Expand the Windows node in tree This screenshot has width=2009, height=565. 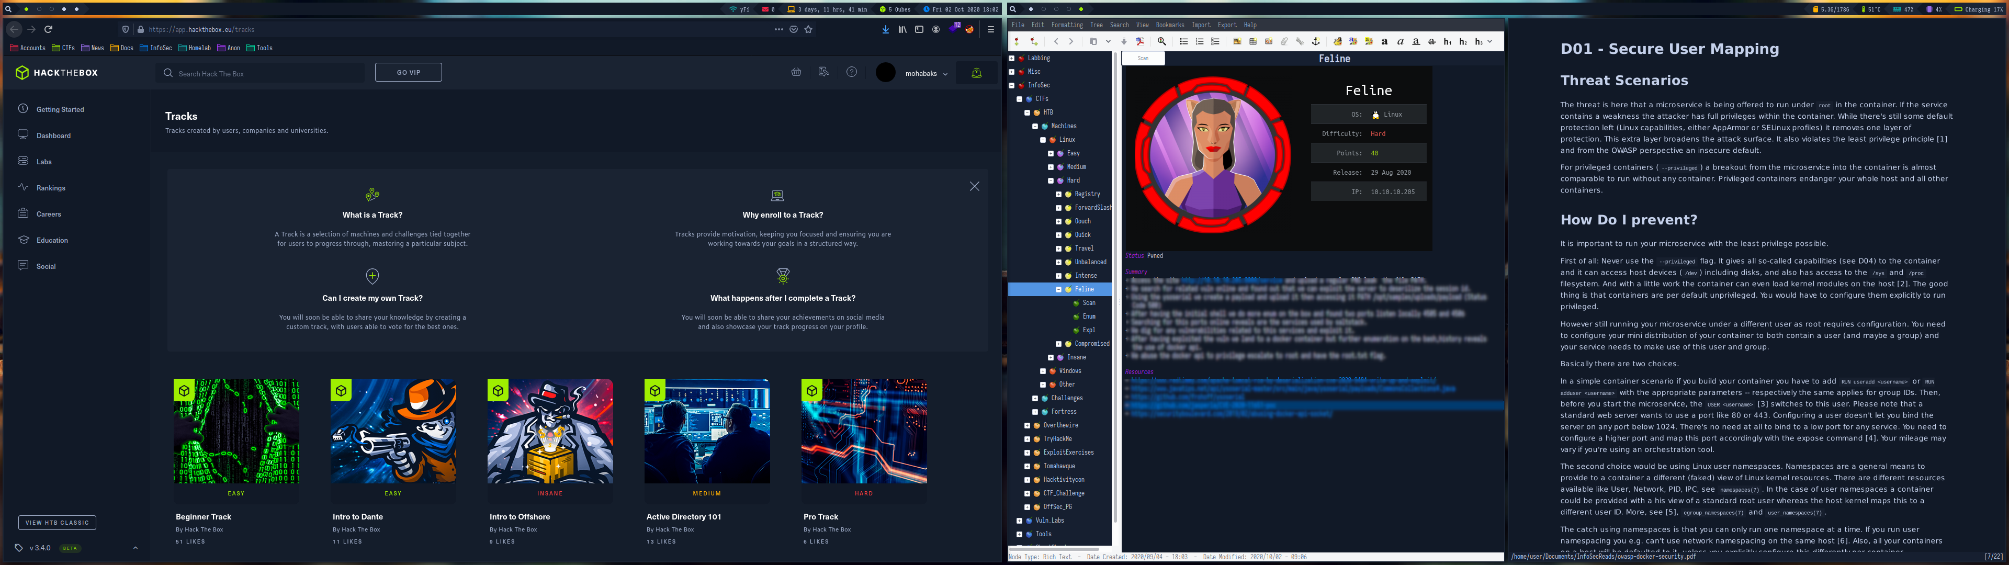pyautogui.click(x=1043, y=371)
